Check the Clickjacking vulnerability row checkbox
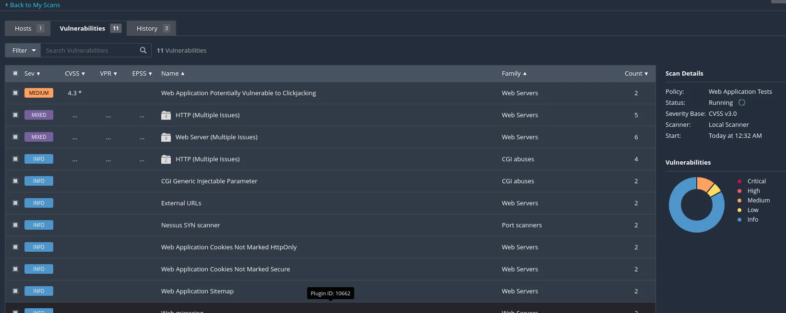The image size is (786, 313). click(15, 93)
